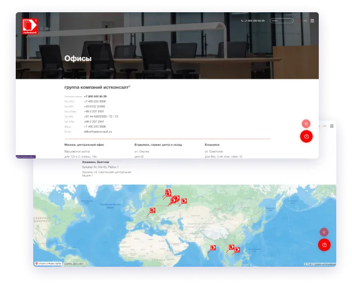Open hamburger menu on the lower map page
The height and width of the screenshot is (286, 352).
tap(332, 126)
